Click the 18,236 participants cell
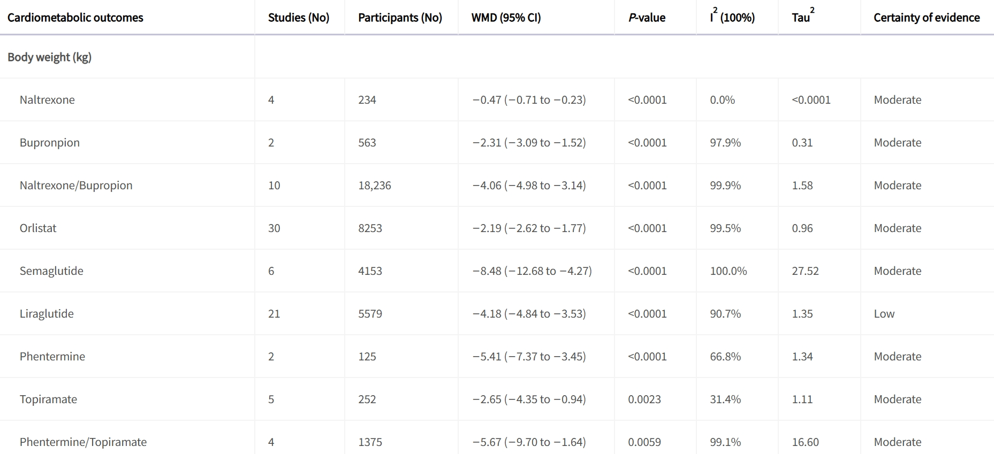994x454 pixels. (x=375, y=186)
